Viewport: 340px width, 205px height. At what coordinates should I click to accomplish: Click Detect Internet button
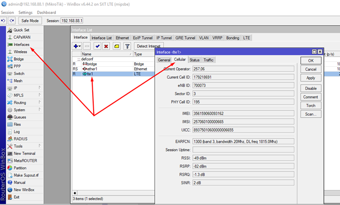[149, 46]
